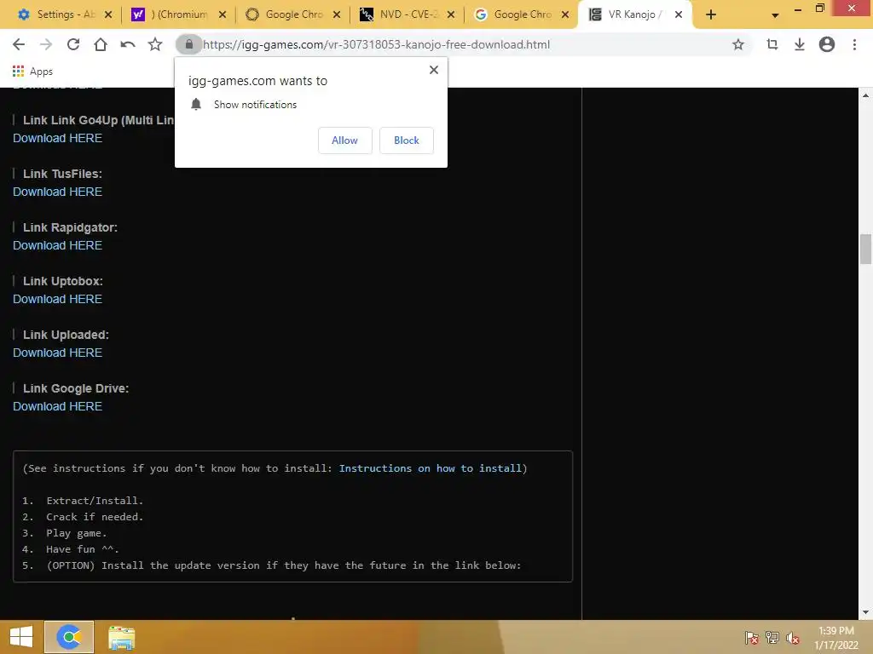This screenshot has height=654, width=873.
Task: Switch to the (Chromium Yahoo tab
Action: tap(179, 14)
